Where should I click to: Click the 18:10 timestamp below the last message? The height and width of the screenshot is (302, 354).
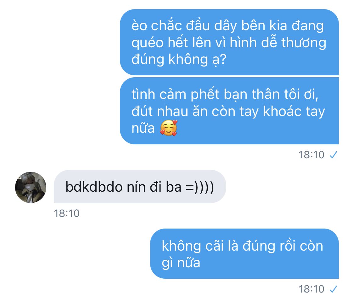(x=312, y=289)
